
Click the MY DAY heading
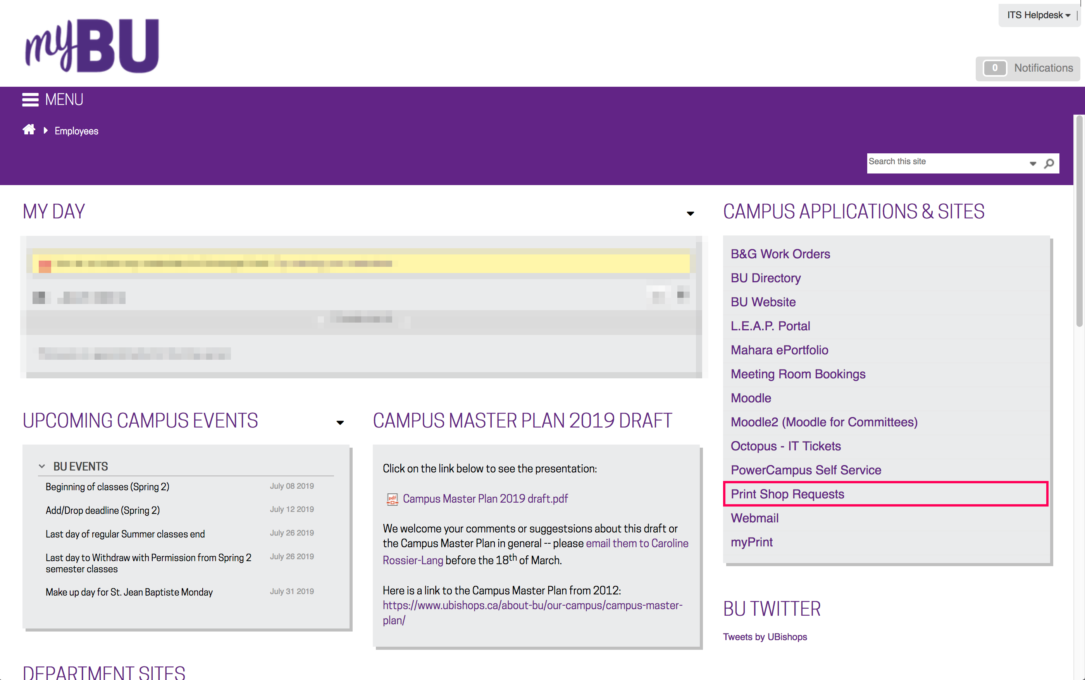point(53,212)
